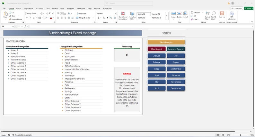Apply the red Font Color A
The width and height of the screenshot is (255, 137).
pos(51,18)
